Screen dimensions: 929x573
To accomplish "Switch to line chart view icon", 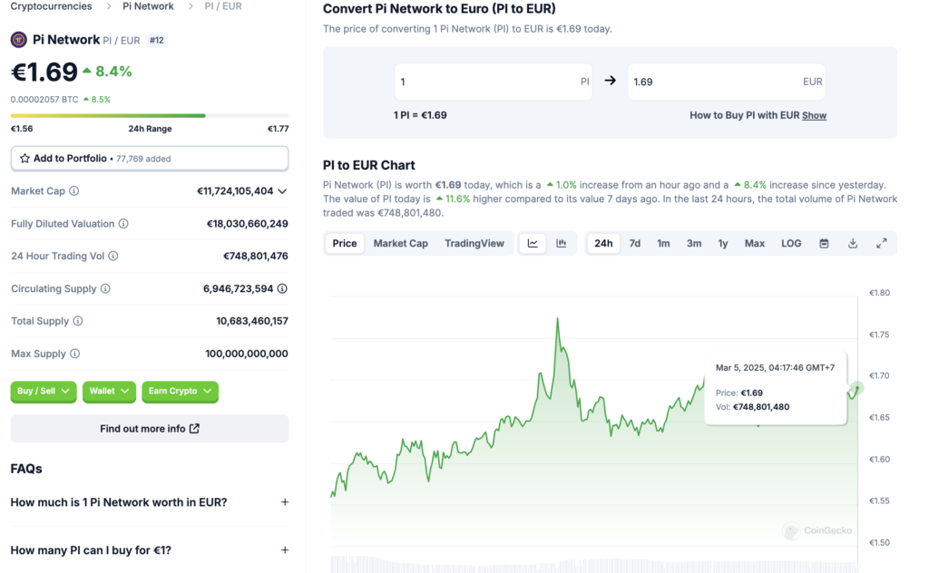I will [x=533, y=243].
